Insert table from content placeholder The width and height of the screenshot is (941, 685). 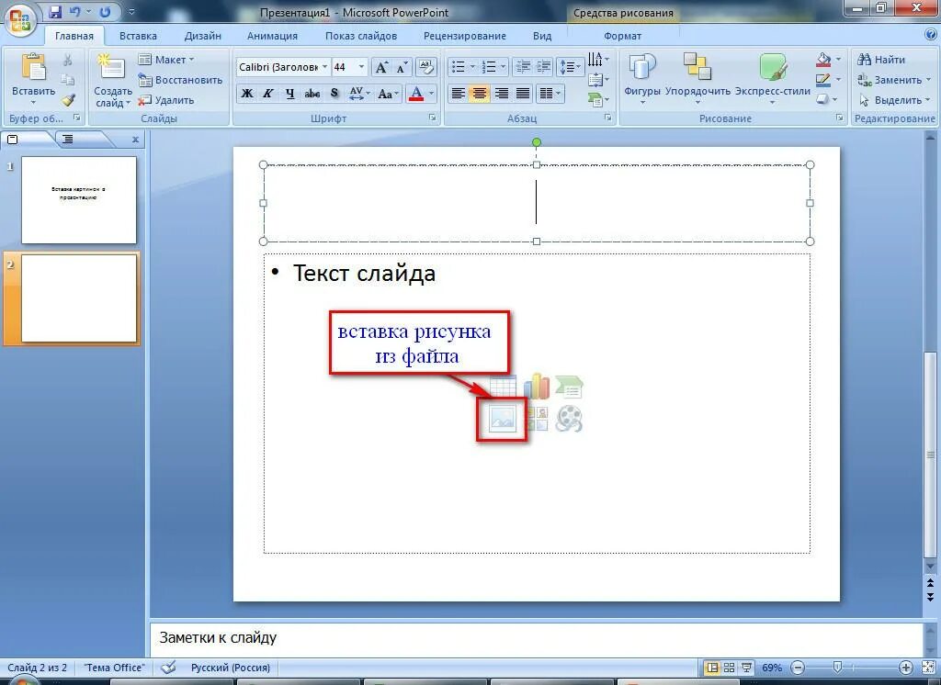503,387
